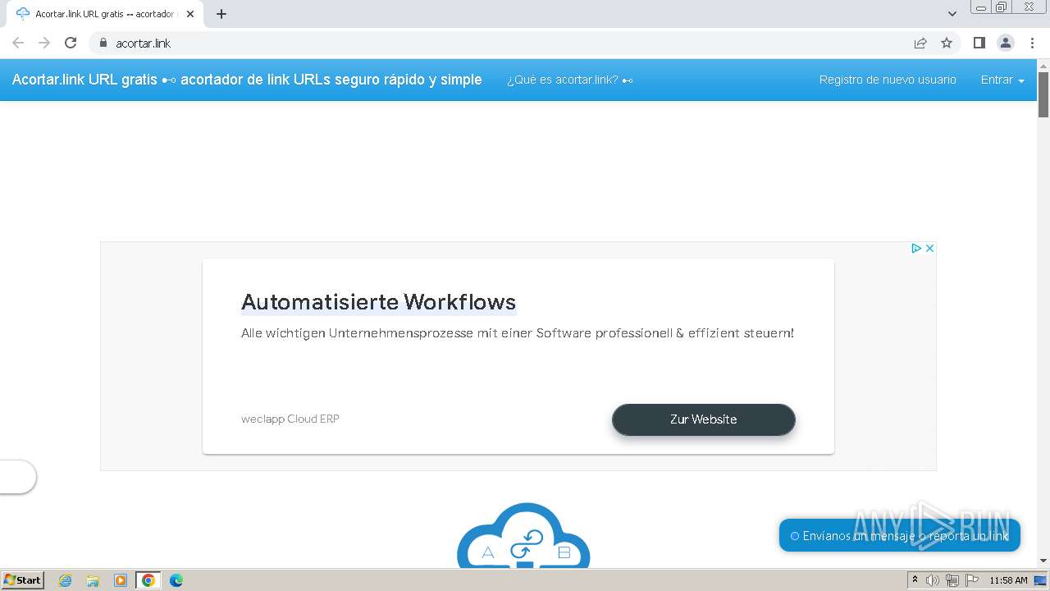
Task: Open File Explorer from taskbar
Action: tap(93, 580)
